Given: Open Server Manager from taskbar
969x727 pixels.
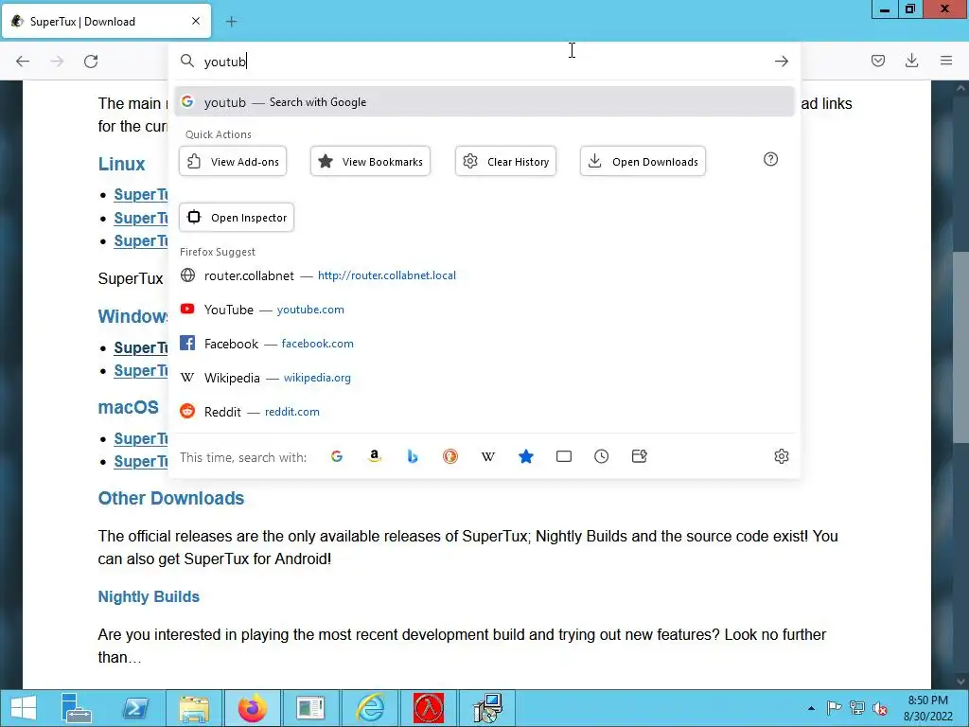Looking at the screenshot, I should pos(77,708).
